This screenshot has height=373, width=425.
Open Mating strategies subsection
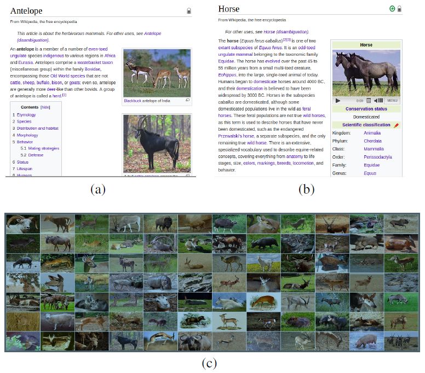click(x=43, y=148)
